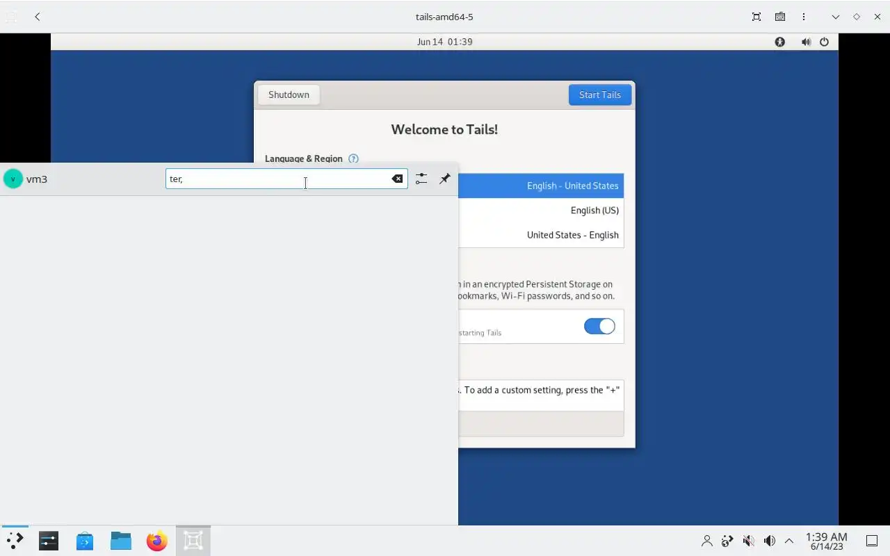Open the launcher configure sliders icon
890x556 pixels.
pyautogui.click(x=421, y=179)
